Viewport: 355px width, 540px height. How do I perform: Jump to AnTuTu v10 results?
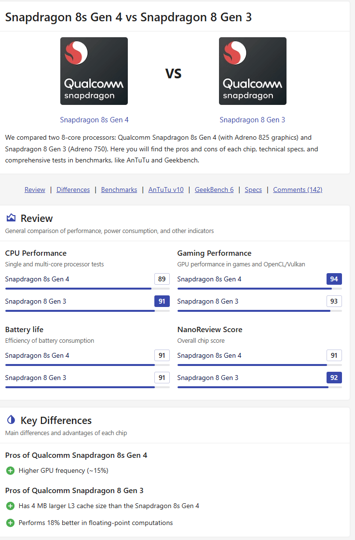[166, 190]
